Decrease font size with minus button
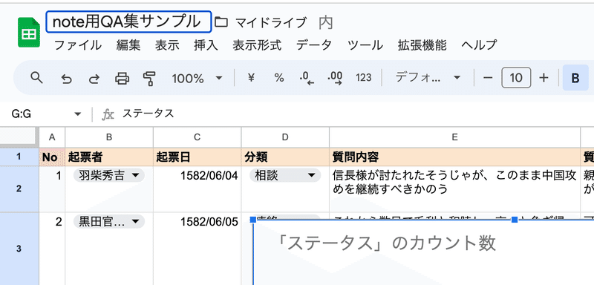Viewport: 594px width, 285px height. click(x=488, y=78)
